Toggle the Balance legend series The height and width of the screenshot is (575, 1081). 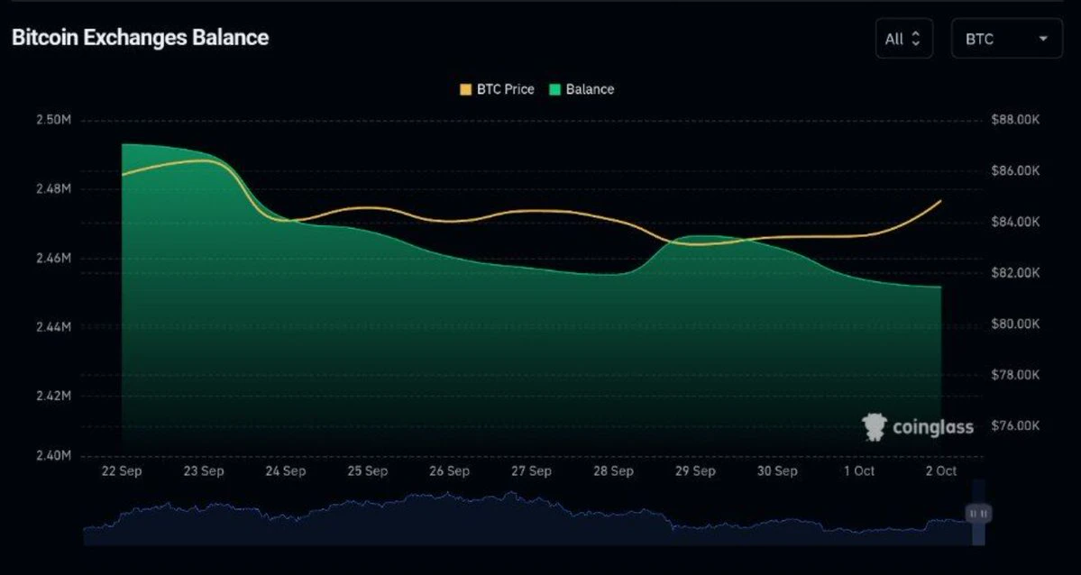point(582,89)
